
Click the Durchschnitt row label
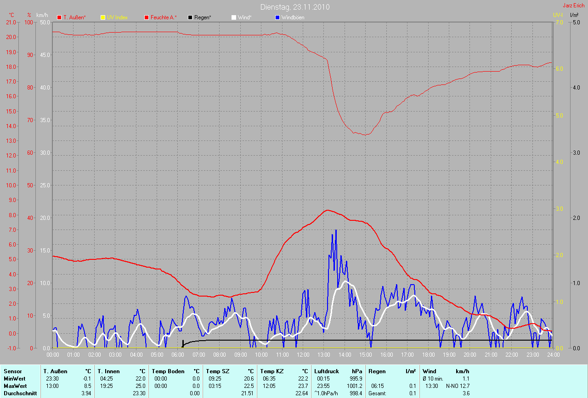20,393
